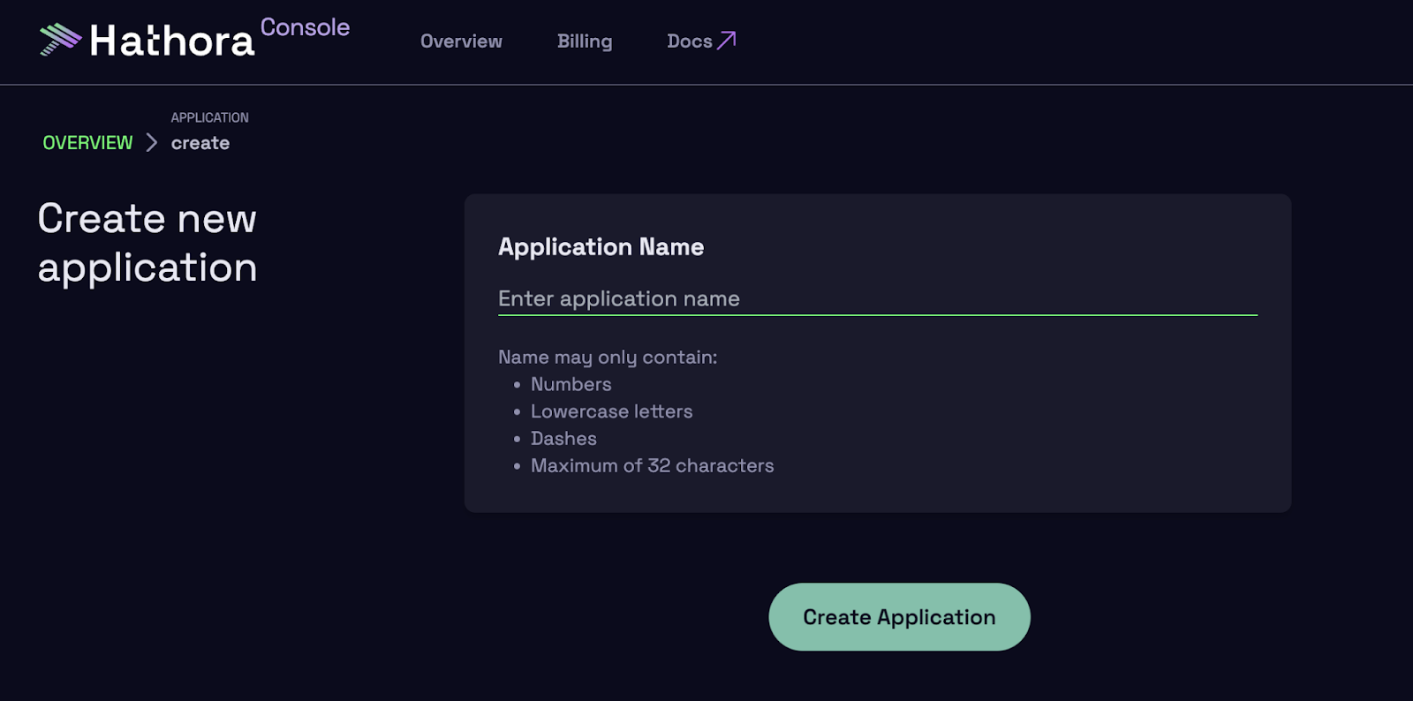Screen dimensions: 1413x701
Task: Click the 'Create new application' heading
Action: (x=147, y=243)
